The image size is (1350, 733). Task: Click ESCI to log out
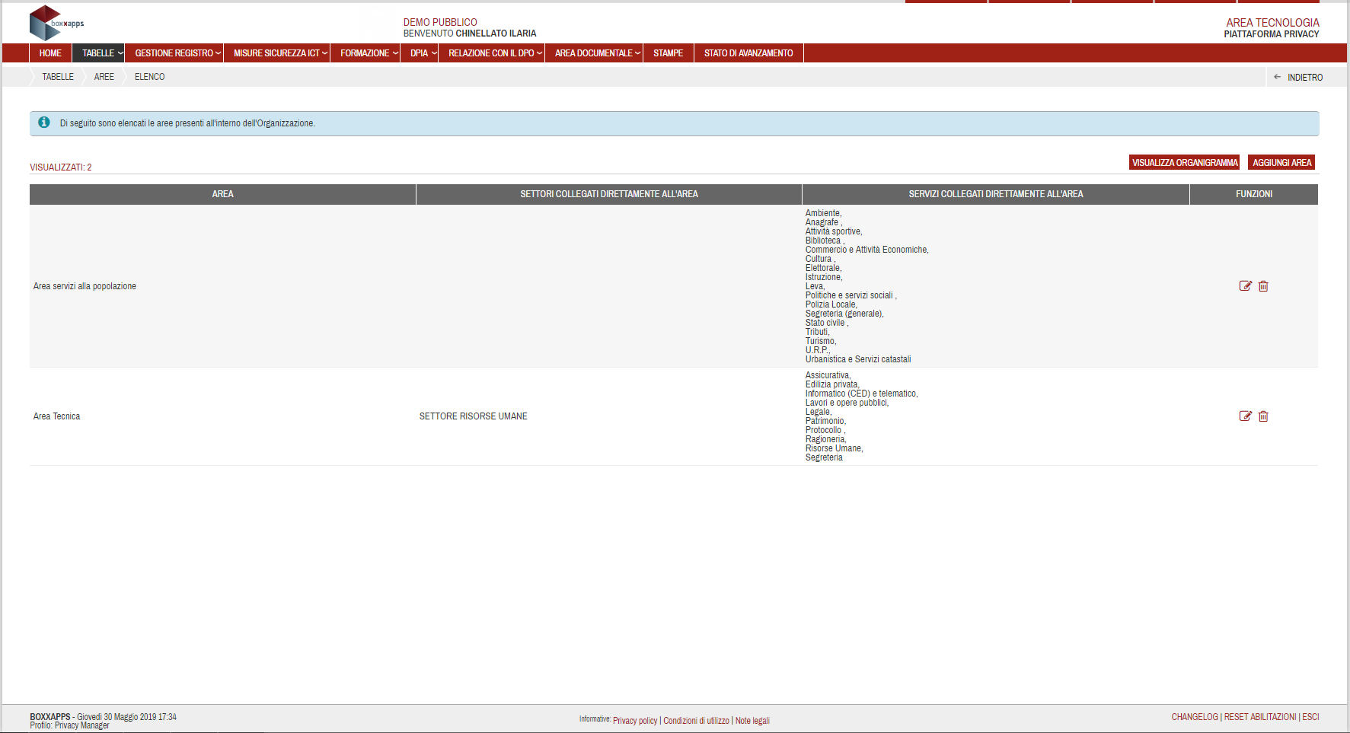1310,717
